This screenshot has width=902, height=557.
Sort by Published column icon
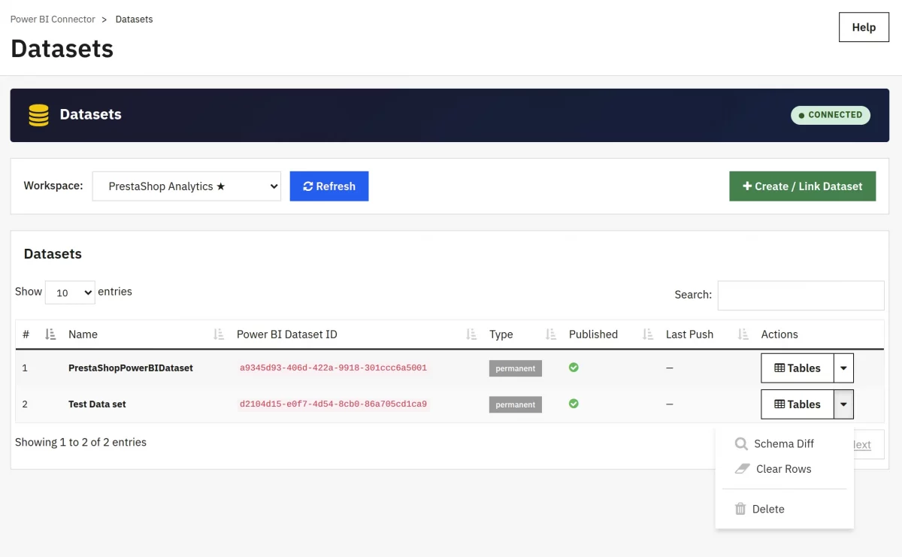coord(648,335)
